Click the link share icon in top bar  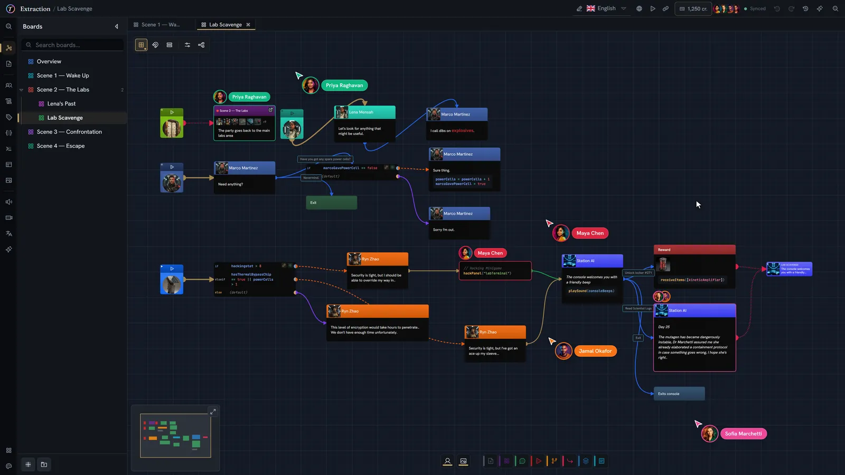click(x=666, y=8)
